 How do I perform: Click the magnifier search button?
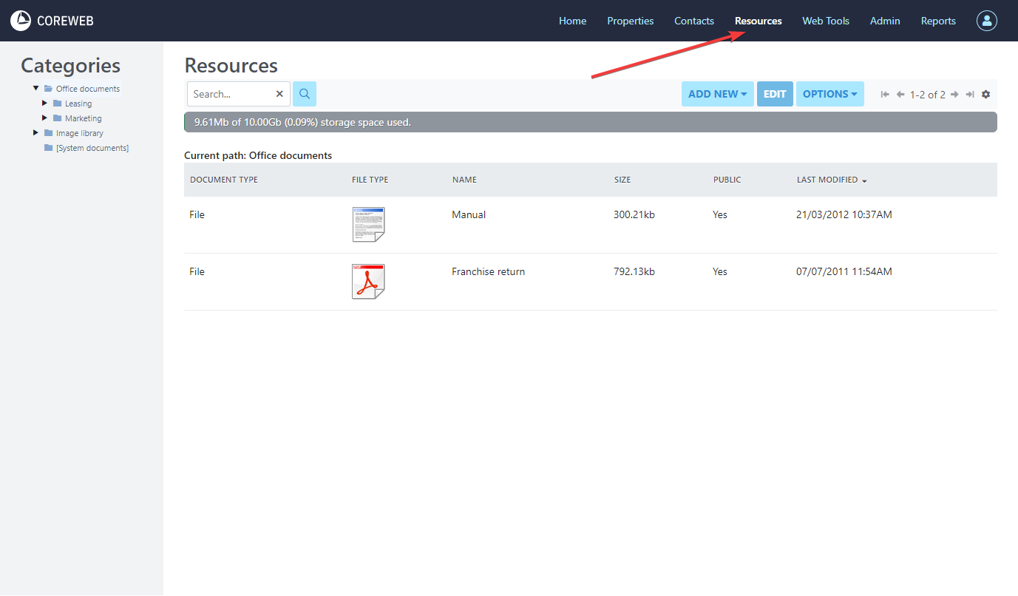click(x=305, y=94)
